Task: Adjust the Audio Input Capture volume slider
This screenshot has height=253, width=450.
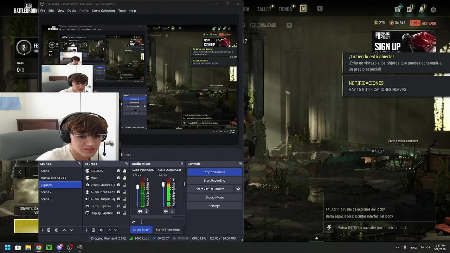Action: pos(137,187)
